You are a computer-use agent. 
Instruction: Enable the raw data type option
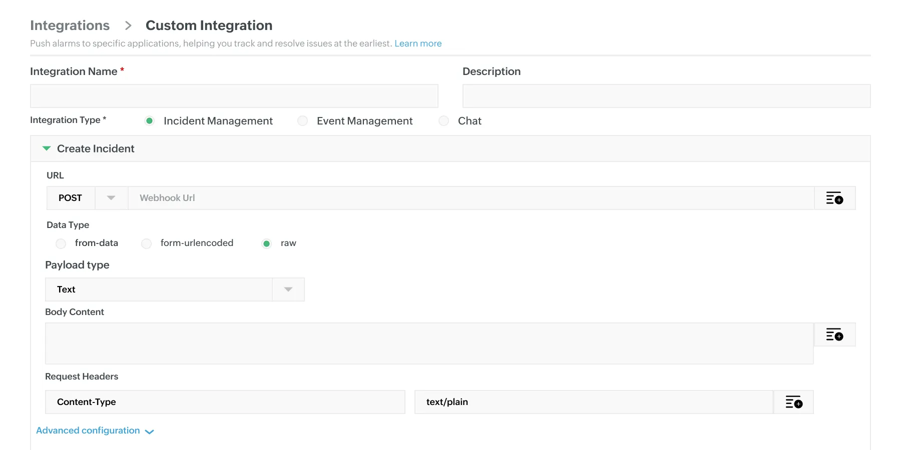[266, 243]
